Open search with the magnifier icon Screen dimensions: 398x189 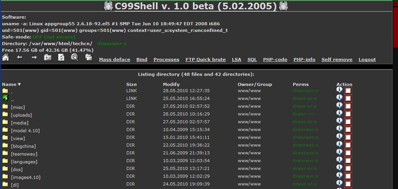coord(75,58)
